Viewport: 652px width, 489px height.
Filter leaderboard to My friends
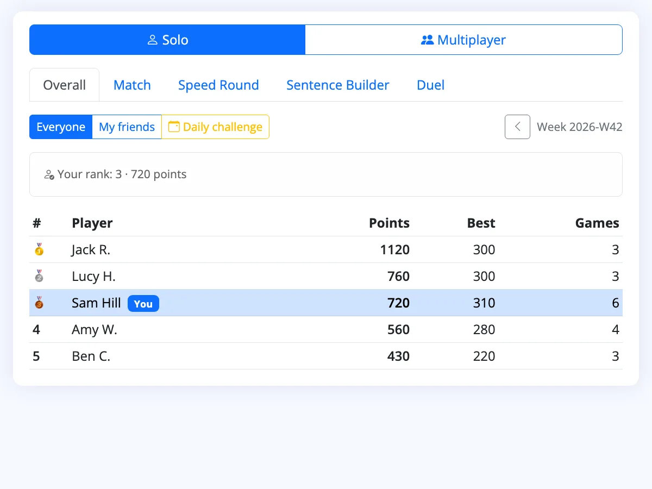[127, 127]
